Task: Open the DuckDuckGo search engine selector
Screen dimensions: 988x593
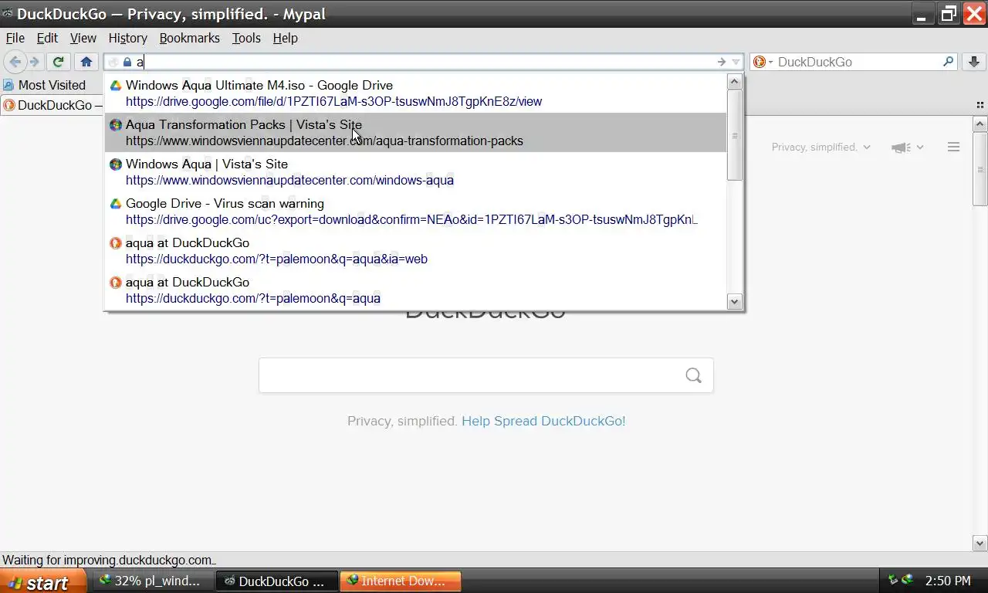Action: click(x=763, y=62)
